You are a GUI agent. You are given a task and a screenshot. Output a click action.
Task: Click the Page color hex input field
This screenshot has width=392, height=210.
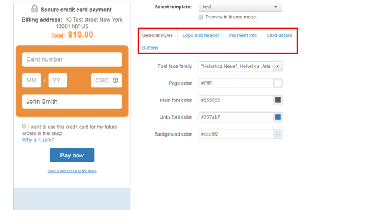coord(236,83)
